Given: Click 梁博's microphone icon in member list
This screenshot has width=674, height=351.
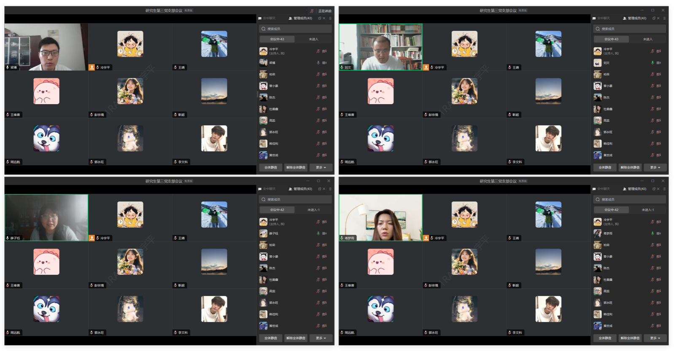Looking at the screenshot, I should [318, 63].
